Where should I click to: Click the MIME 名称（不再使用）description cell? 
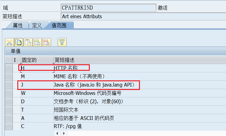[x=140, y=76]
